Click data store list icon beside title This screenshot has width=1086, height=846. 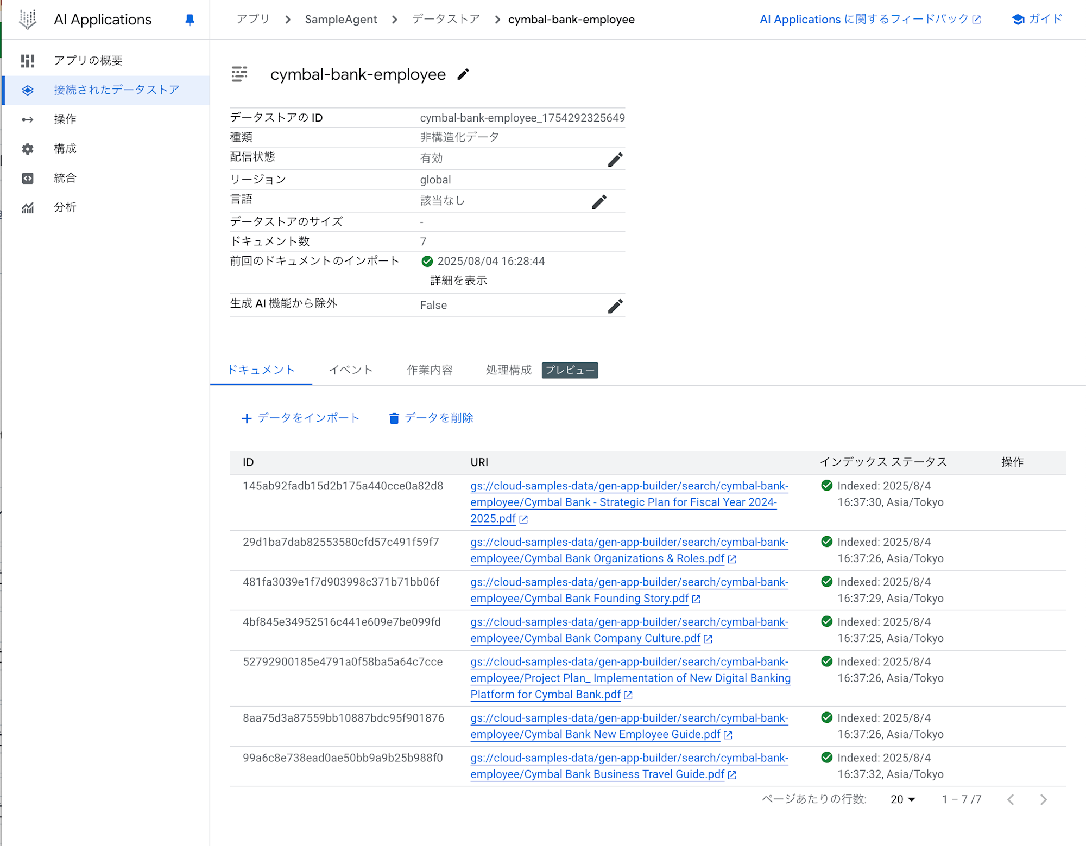pos(239,74)
